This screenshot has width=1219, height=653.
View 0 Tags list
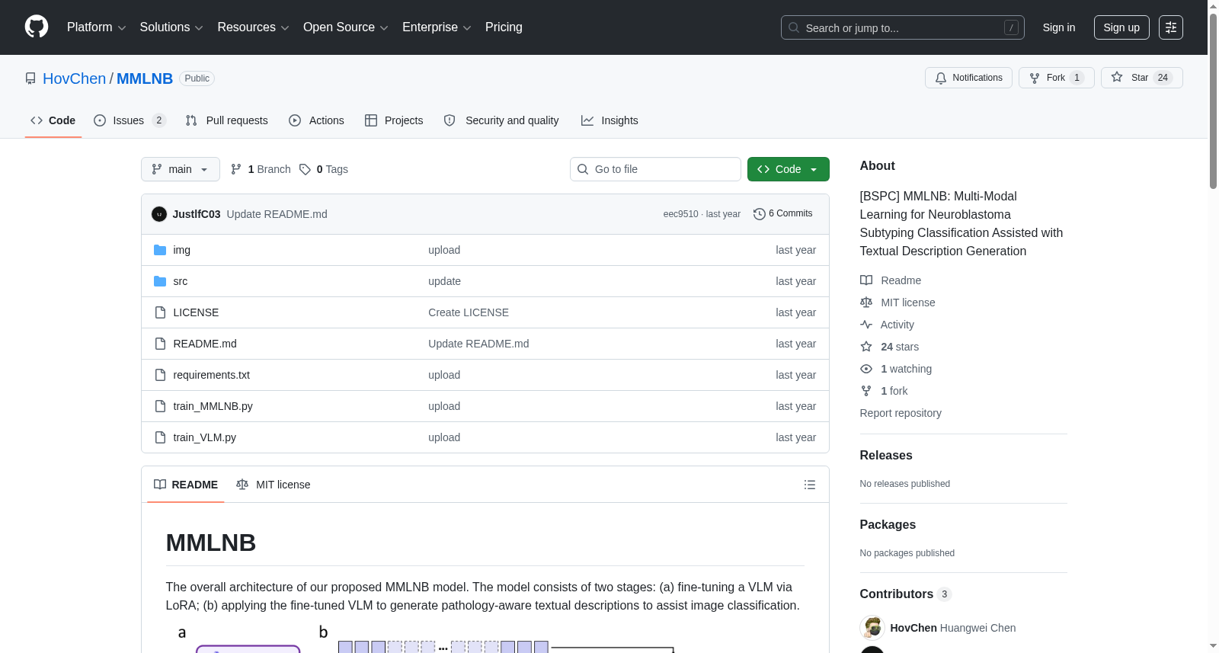324,169
